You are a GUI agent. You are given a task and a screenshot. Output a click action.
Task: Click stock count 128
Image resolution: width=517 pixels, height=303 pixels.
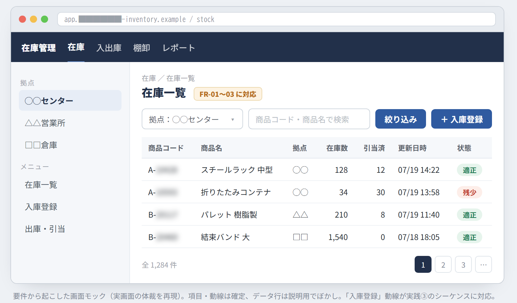[x=341, y=170]
